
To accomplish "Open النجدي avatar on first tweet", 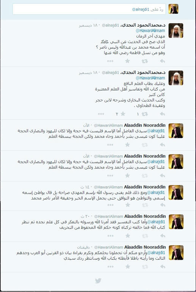I will (x=176, y=30).
